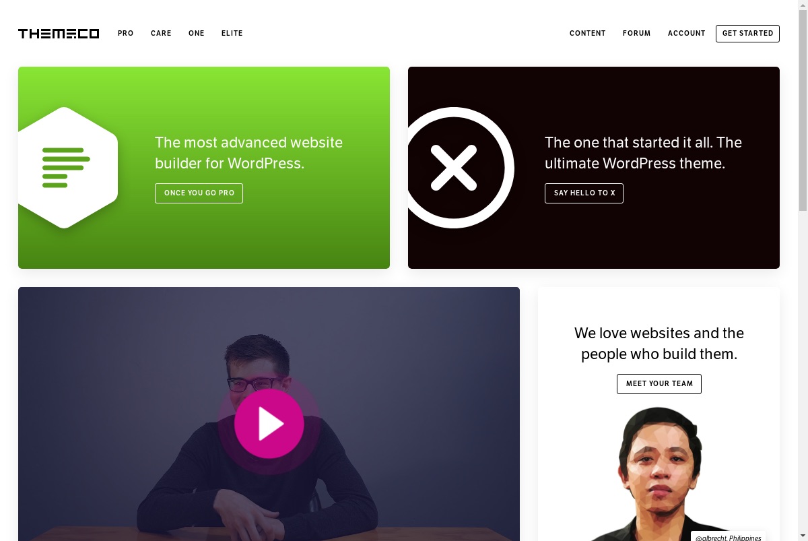Viewport: 808px width, 541px height.
Task: Click the SAY HELLO TO X button
Action: [x=584, y=193]
